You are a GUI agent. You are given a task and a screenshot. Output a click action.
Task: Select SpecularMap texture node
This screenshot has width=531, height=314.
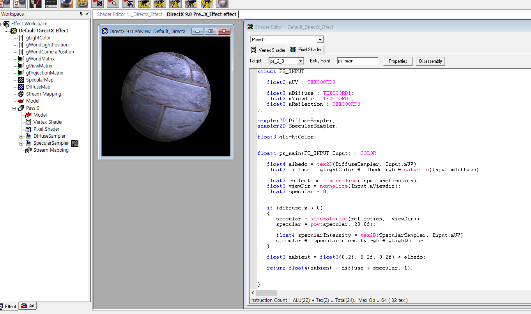click(40, 80)
